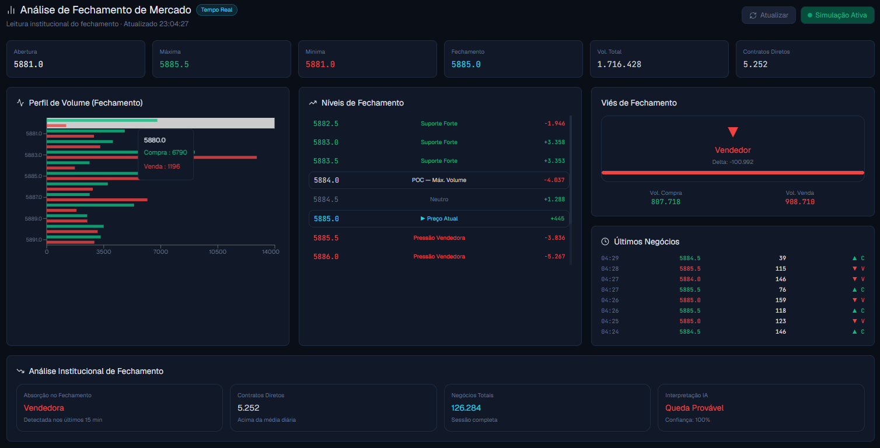Image resolution: width=880 pixels, height=448 pixels.
Task: Click the Vol. Compra value 807.718
Action: 666,202
